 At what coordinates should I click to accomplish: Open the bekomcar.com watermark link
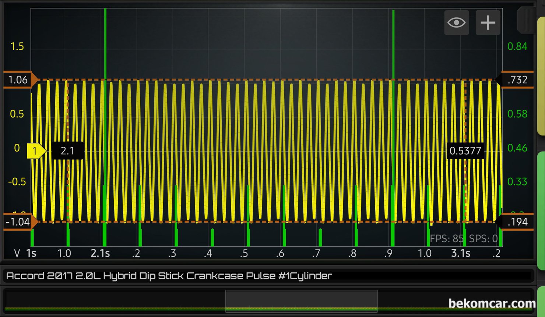pos(492,303)
